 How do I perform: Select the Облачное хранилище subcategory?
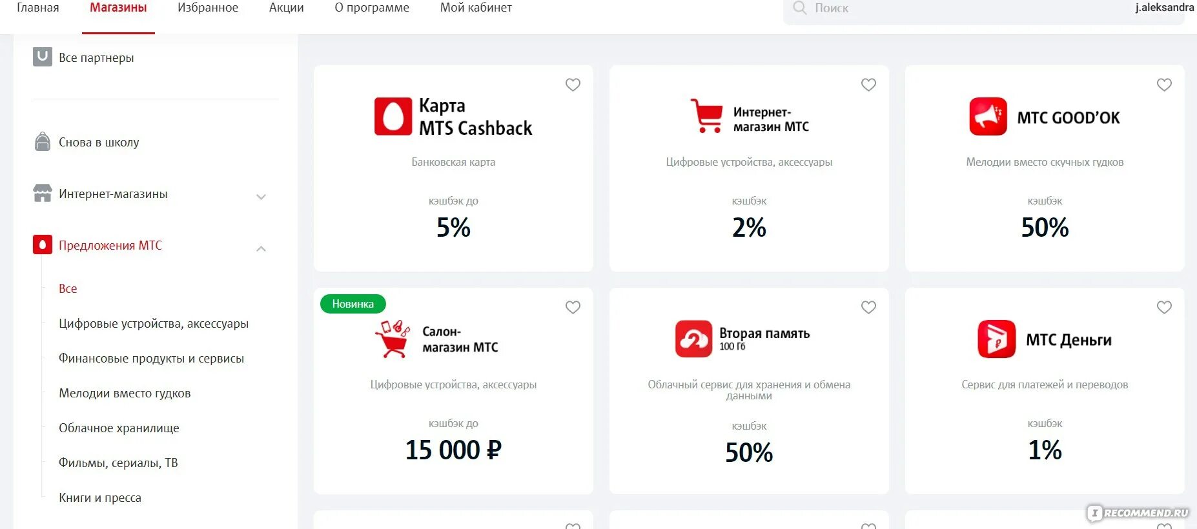(x=119, y=428)
